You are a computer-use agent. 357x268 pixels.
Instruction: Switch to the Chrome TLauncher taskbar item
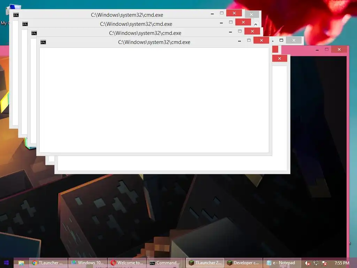pyautogui.click(x=48, y=263)
